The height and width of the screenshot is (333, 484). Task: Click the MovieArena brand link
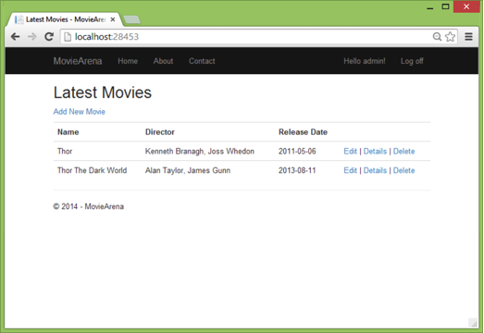(x=78, y=61)
